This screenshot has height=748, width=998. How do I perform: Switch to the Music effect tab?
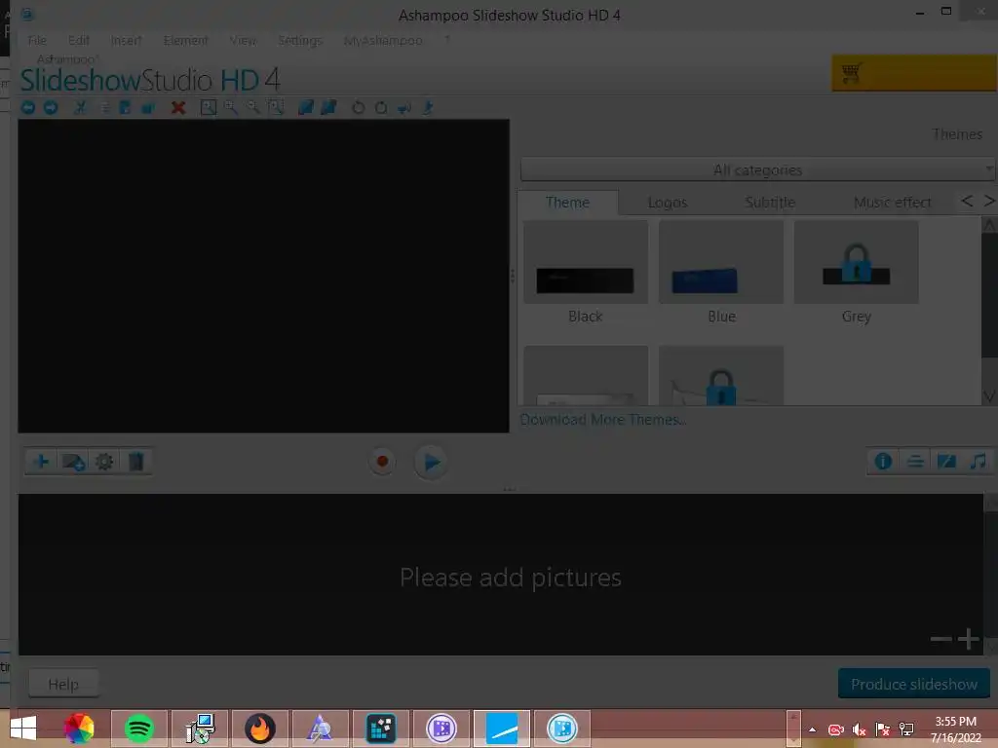892,203
